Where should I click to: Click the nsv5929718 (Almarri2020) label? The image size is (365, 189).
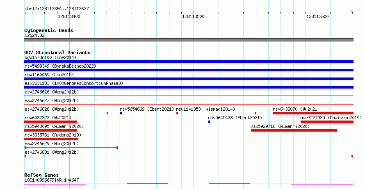pyautogui.click(x=280, y=126)
